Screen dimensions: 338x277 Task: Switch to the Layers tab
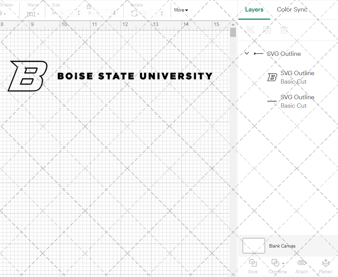coord(254,9)
